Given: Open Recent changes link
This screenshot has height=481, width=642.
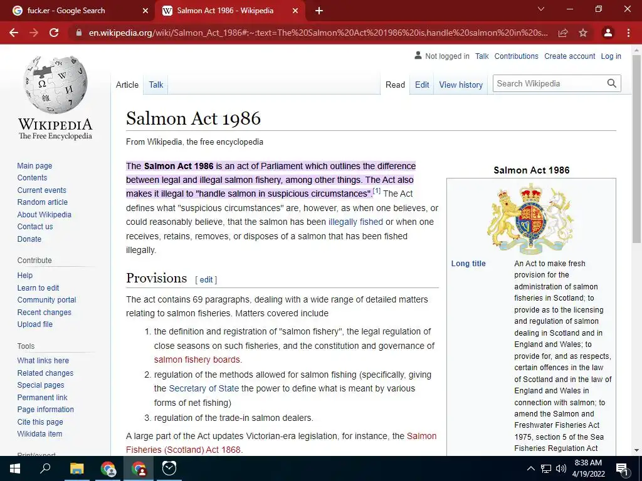Looking at the screenshot, I should [45, 313].
